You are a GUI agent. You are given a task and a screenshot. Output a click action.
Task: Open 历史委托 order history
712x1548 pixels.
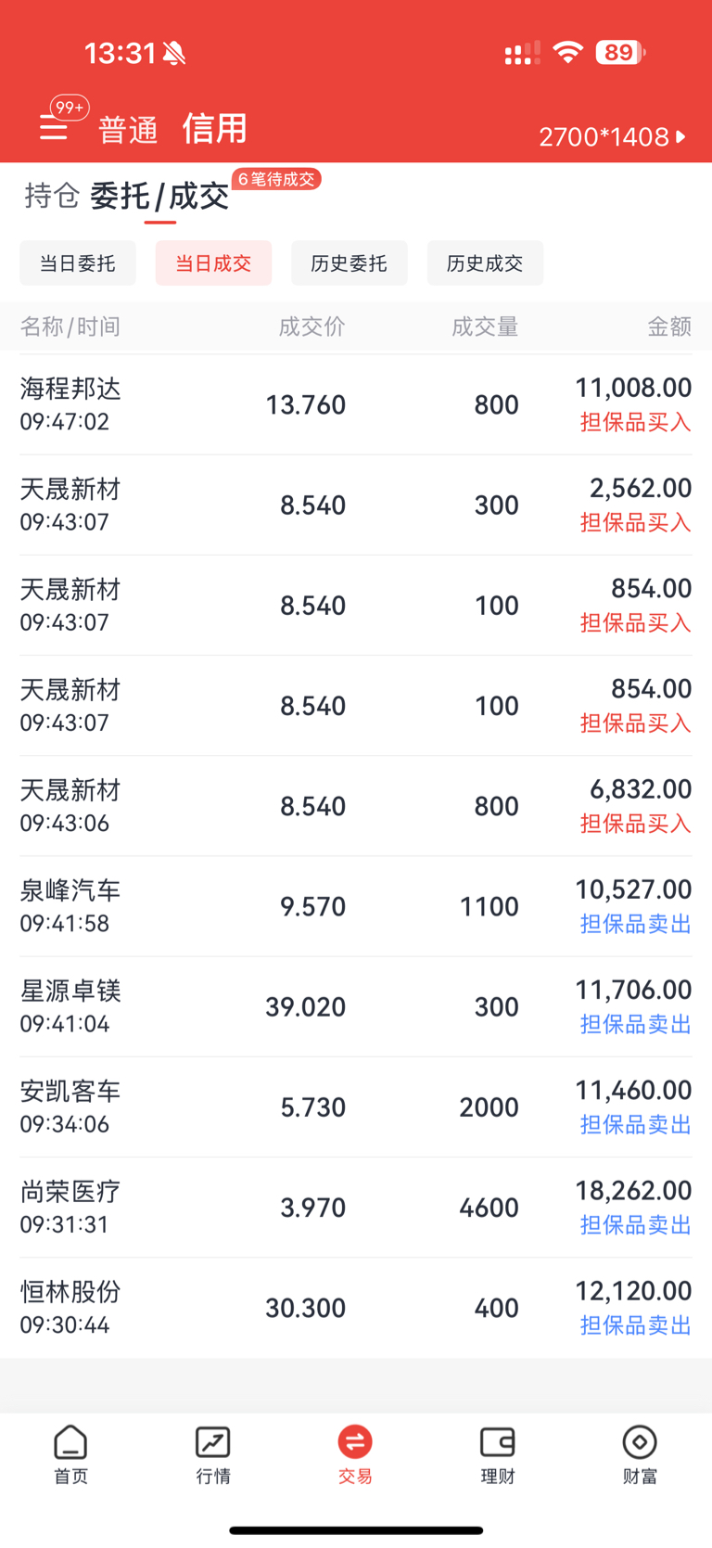[x=349, y=263]
